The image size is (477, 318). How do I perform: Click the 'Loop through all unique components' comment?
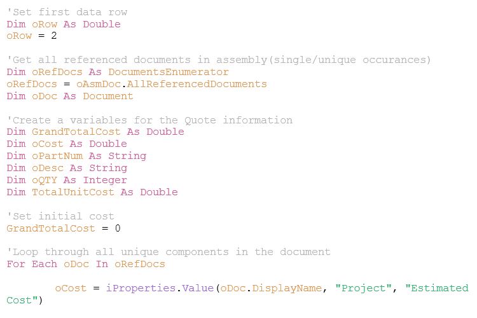click(x=169, y=252)
